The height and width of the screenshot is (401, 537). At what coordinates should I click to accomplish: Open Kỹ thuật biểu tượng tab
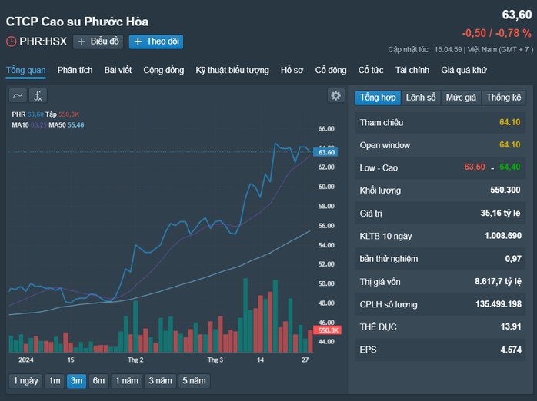(232, 70)
